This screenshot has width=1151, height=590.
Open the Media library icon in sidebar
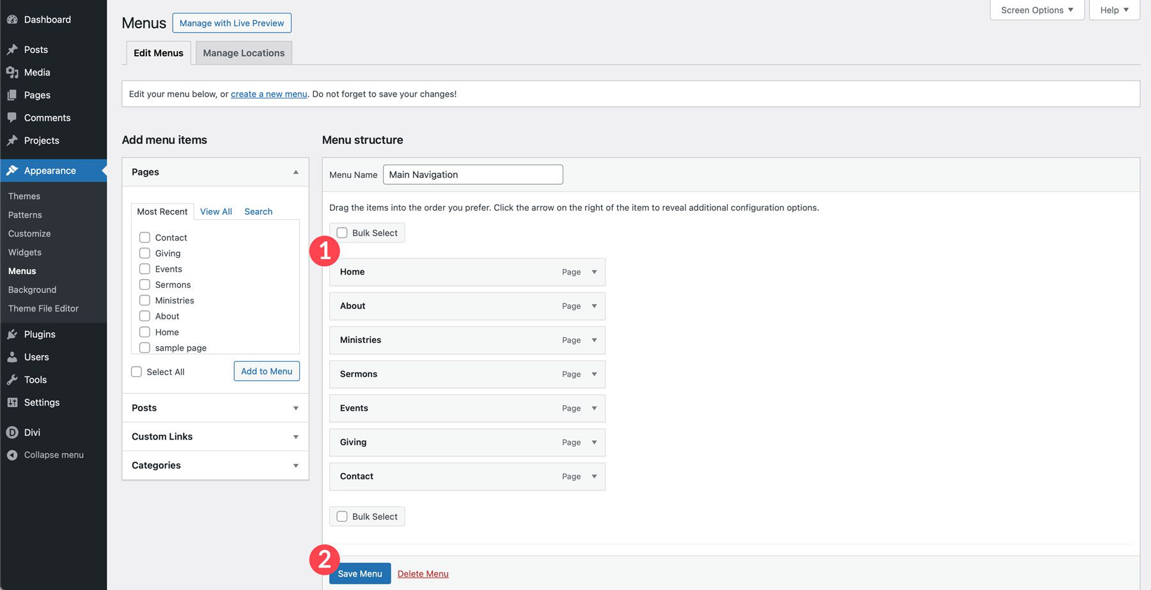coord(13,72)
